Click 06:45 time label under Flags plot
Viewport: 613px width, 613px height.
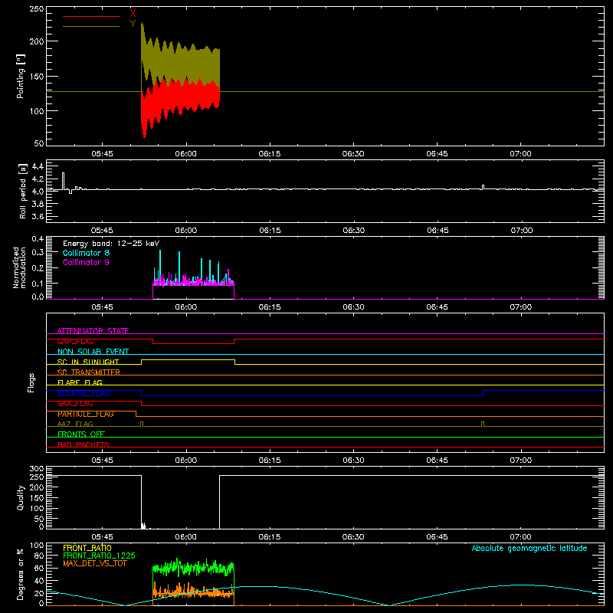437,461
